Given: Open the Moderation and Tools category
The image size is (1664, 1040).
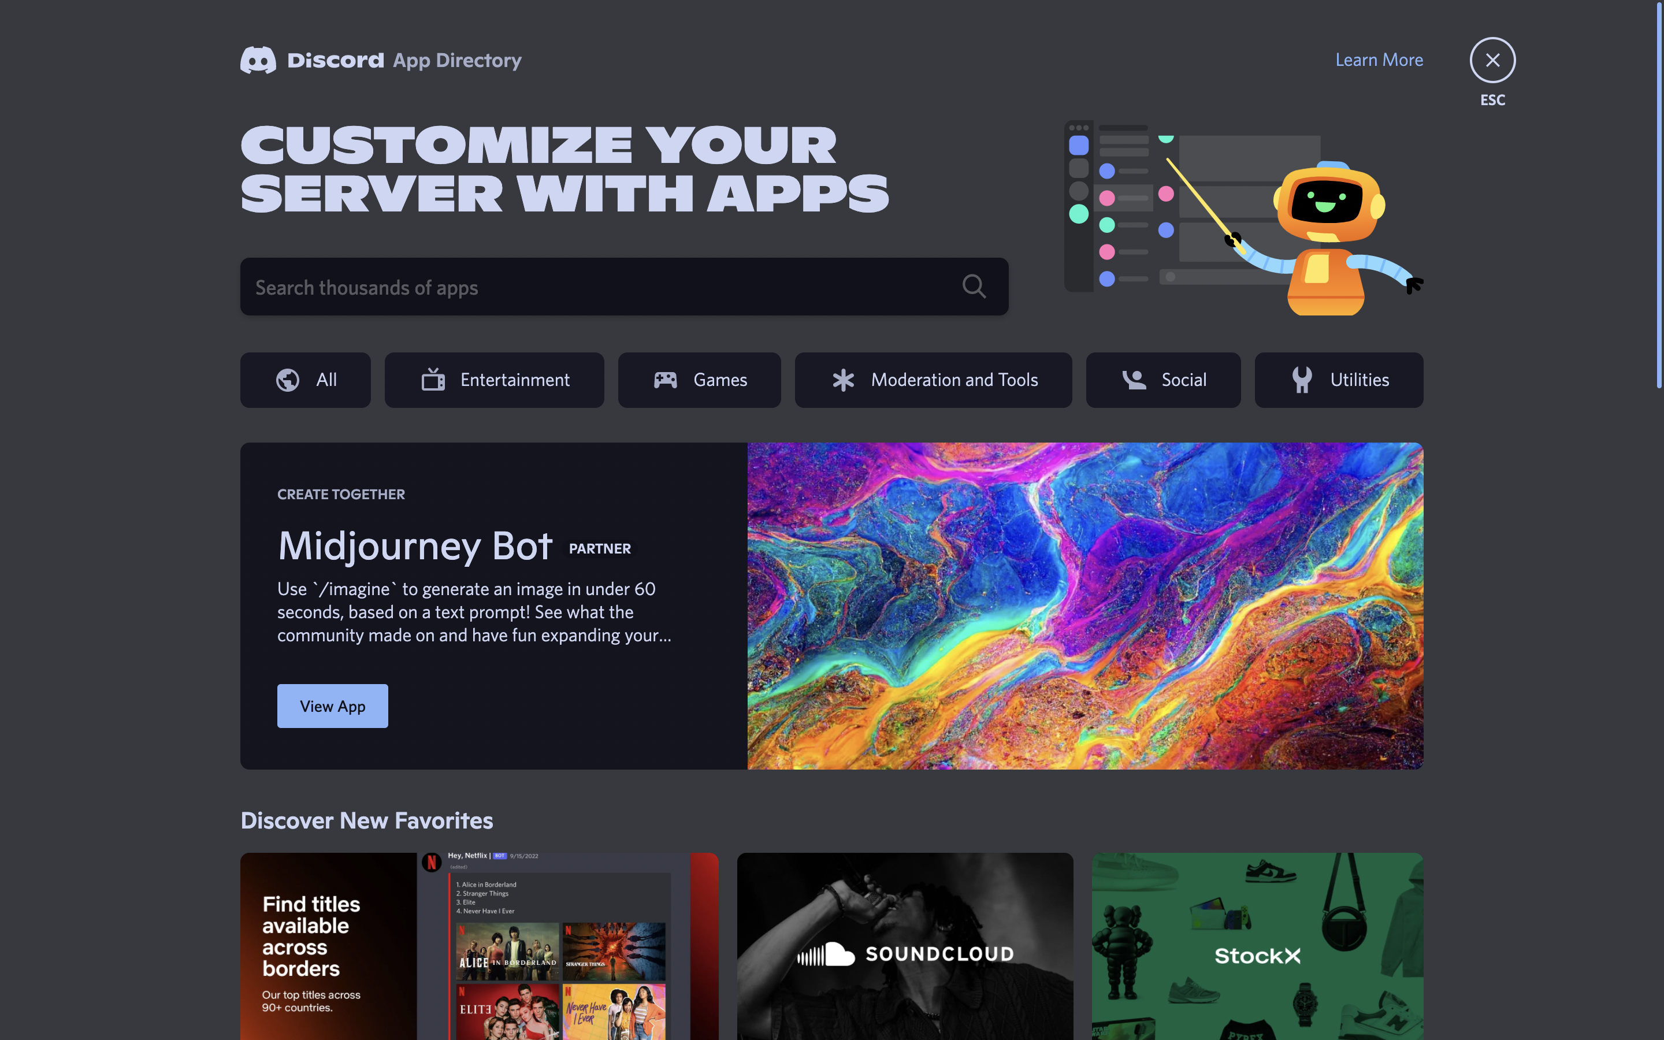Looking at the screenshot, I should tap(933, 380).
